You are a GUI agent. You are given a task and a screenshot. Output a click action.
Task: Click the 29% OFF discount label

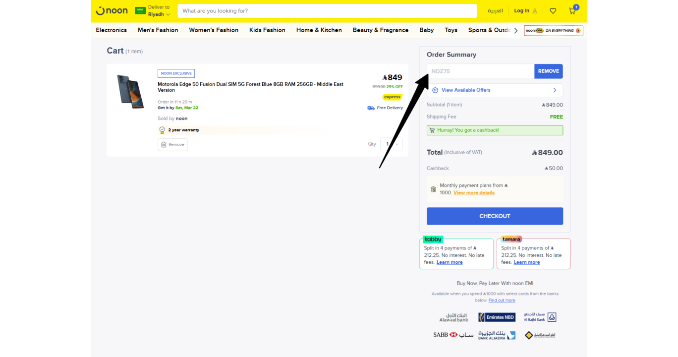[x=395, y=87]
